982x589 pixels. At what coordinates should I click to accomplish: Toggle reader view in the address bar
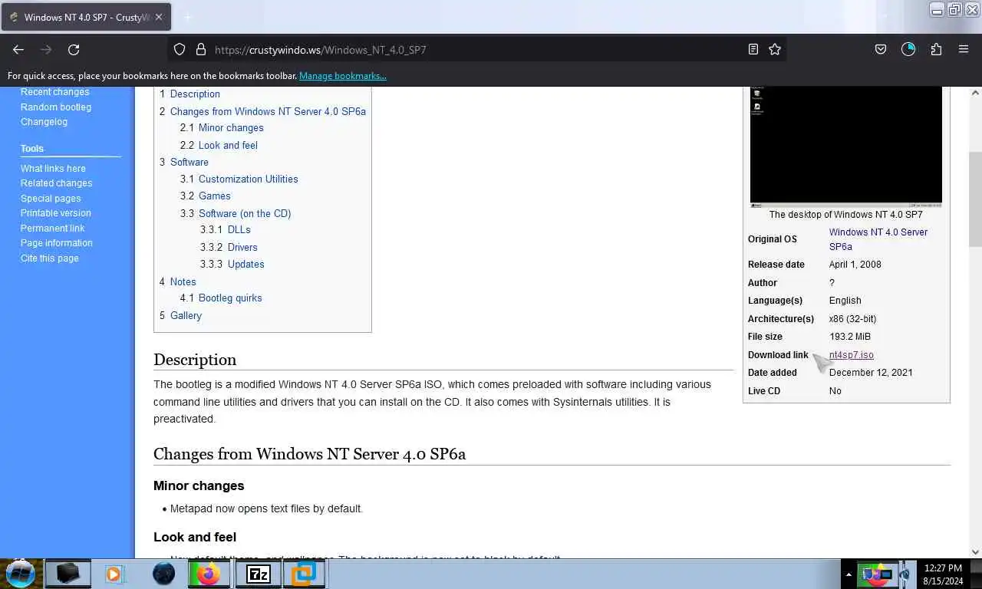(753, 49)
